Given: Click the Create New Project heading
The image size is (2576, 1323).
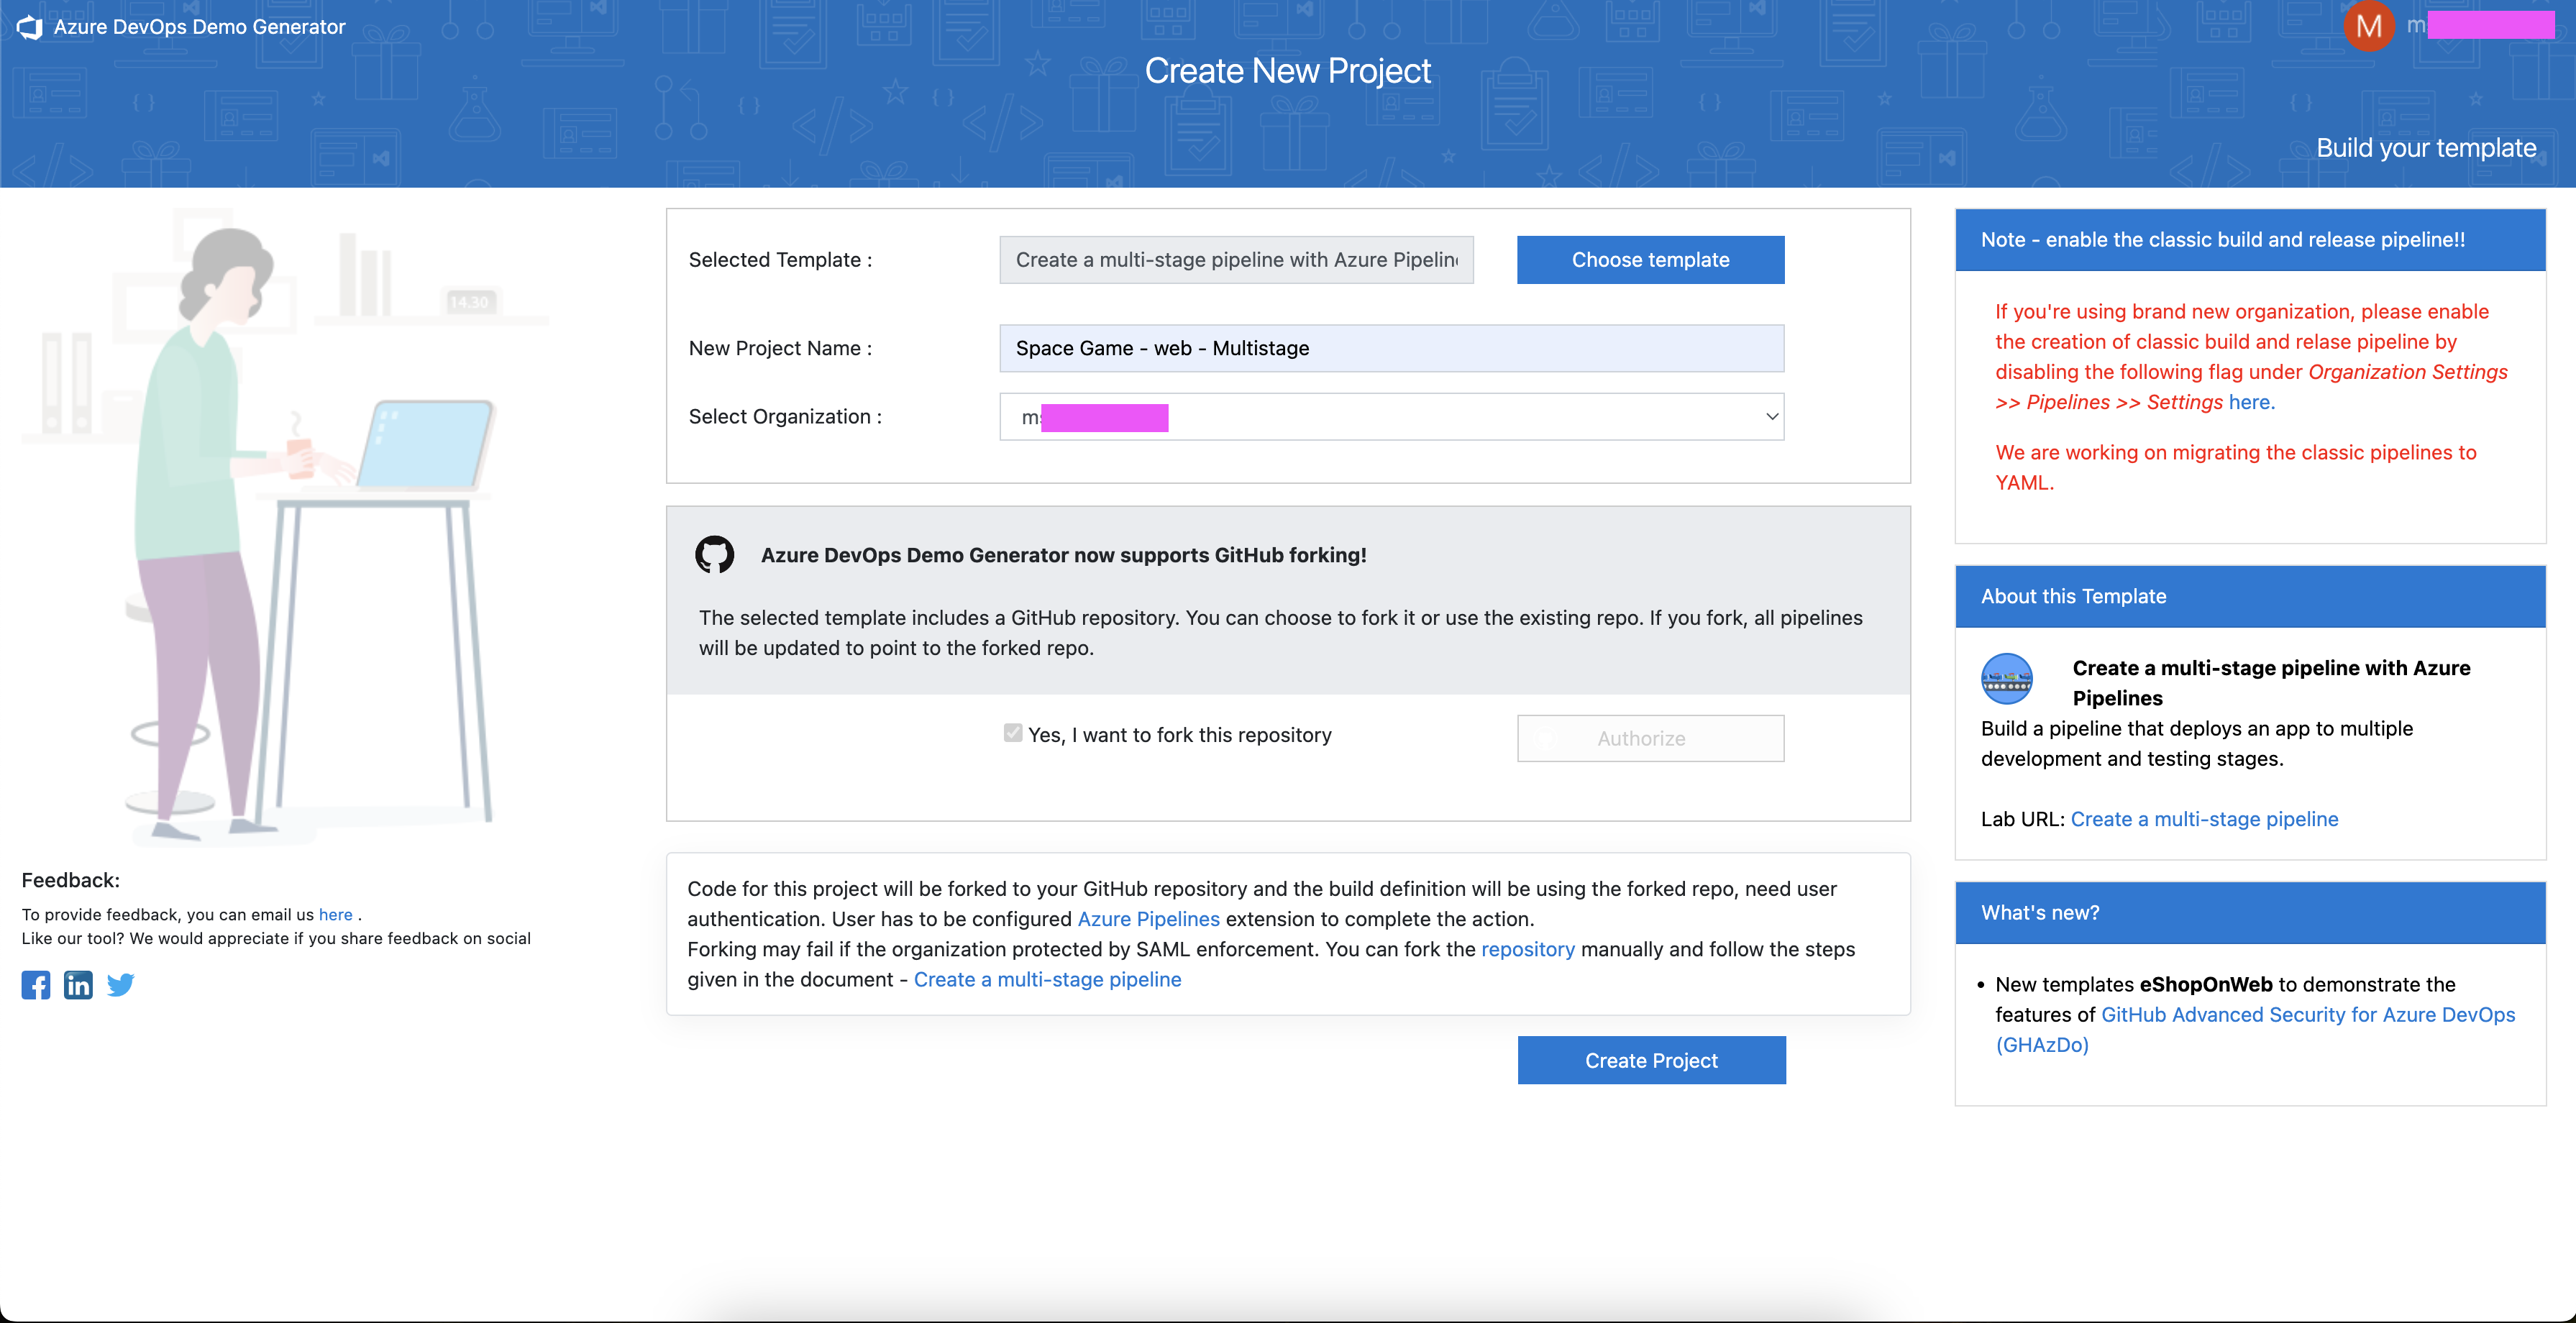Looking at the screenshot, I should coord(1287,71).
